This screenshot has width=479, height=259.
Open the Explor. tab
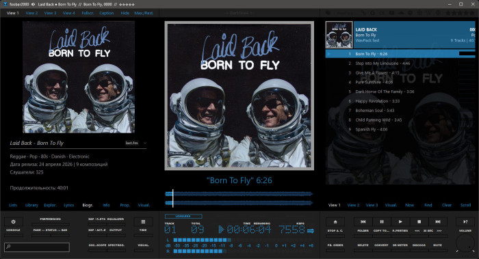[50, 205]
